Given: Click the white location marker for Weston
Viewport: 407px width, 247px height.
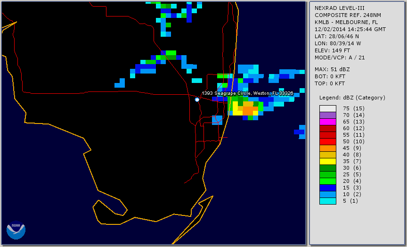Looking at the screenshot, I should (197, 99).
